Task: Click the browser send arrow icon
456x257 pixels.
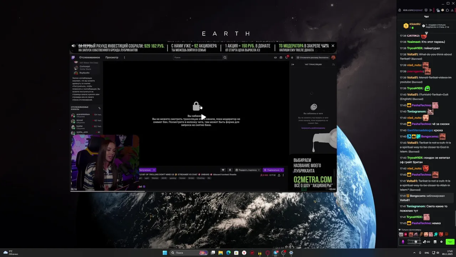Action: [431, 10]
